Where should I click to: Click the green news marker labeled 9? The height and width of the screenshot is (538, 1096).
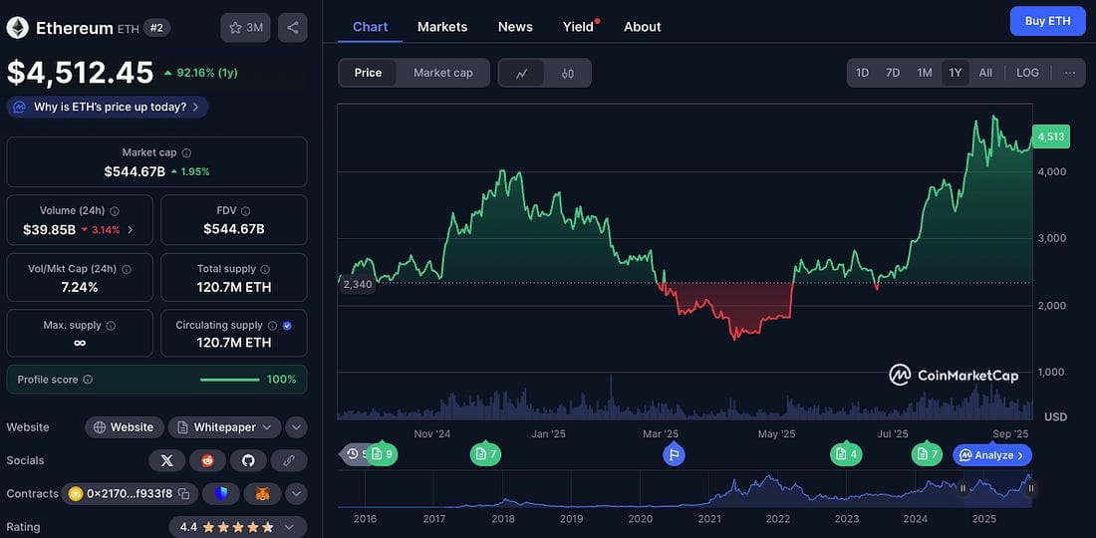point(382,455)
